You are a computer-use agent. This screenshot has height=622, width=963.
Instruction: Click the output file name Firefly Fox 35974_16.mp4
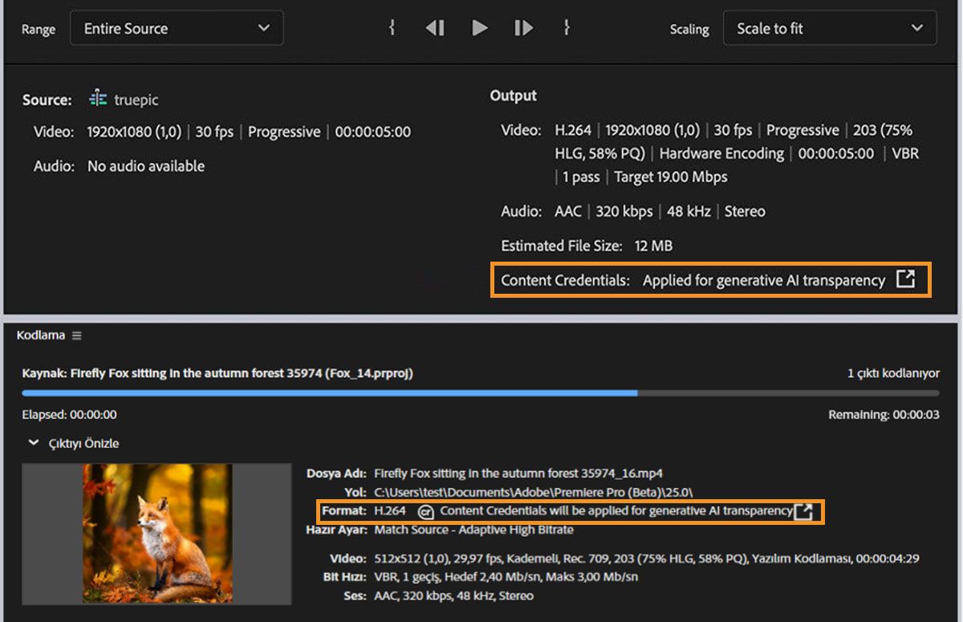point(518,474)
